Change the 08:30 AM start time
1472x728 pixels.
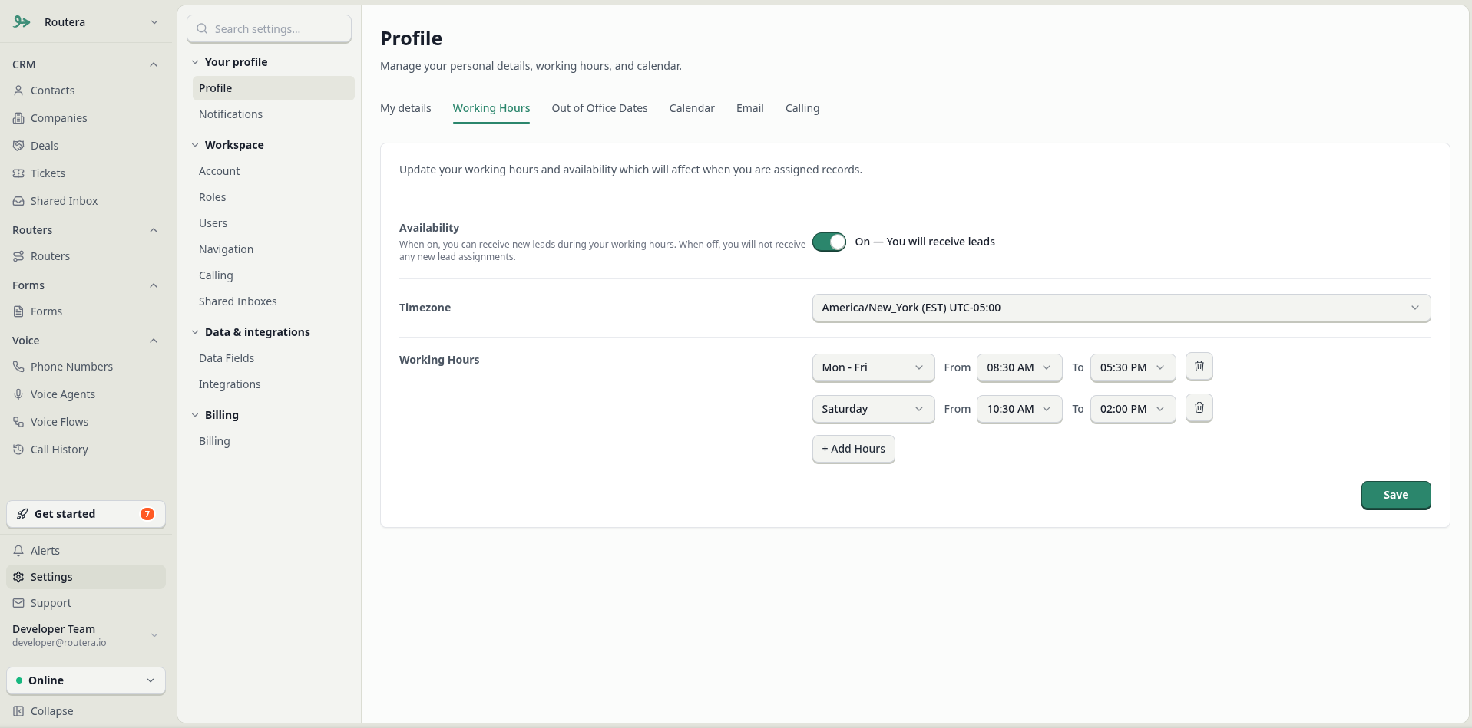tap(1019, 367)
